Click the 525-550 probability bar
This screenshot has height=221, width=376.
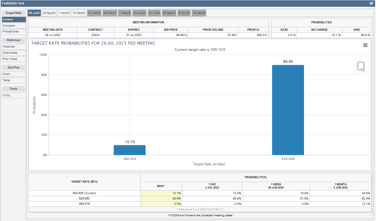288,110
